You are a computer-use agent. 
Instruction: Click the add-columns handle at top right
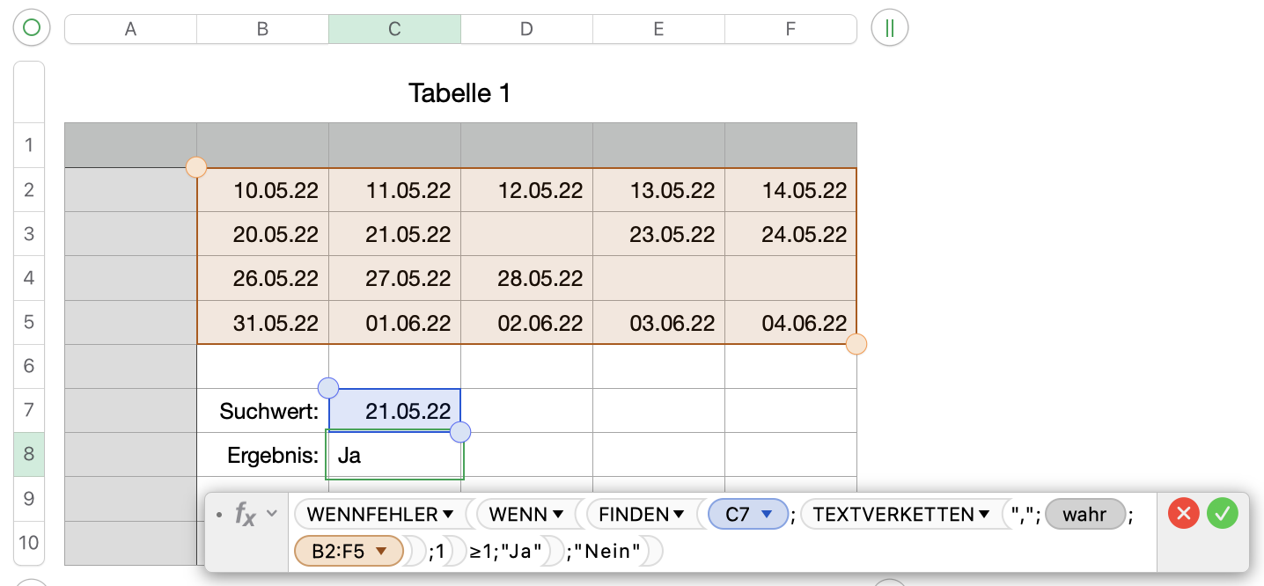[x=890, y=28]
